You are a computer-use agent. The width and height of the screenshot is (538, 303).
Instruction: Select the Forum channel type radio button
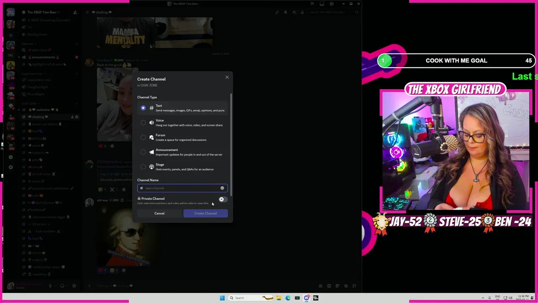tap(143, 138)
